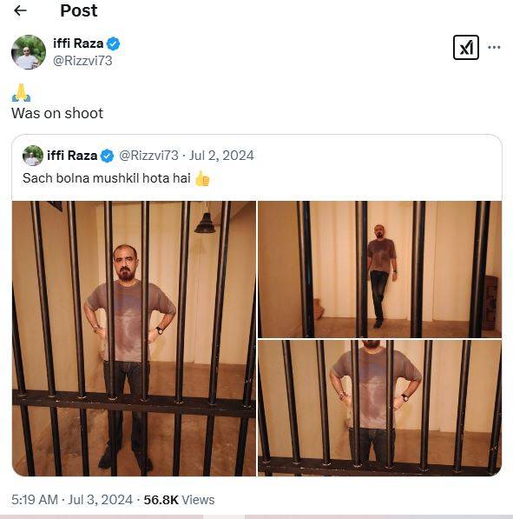513x519 pixels.
Task: Open the three-dot more options menu
Action: [x=494, y=47]
